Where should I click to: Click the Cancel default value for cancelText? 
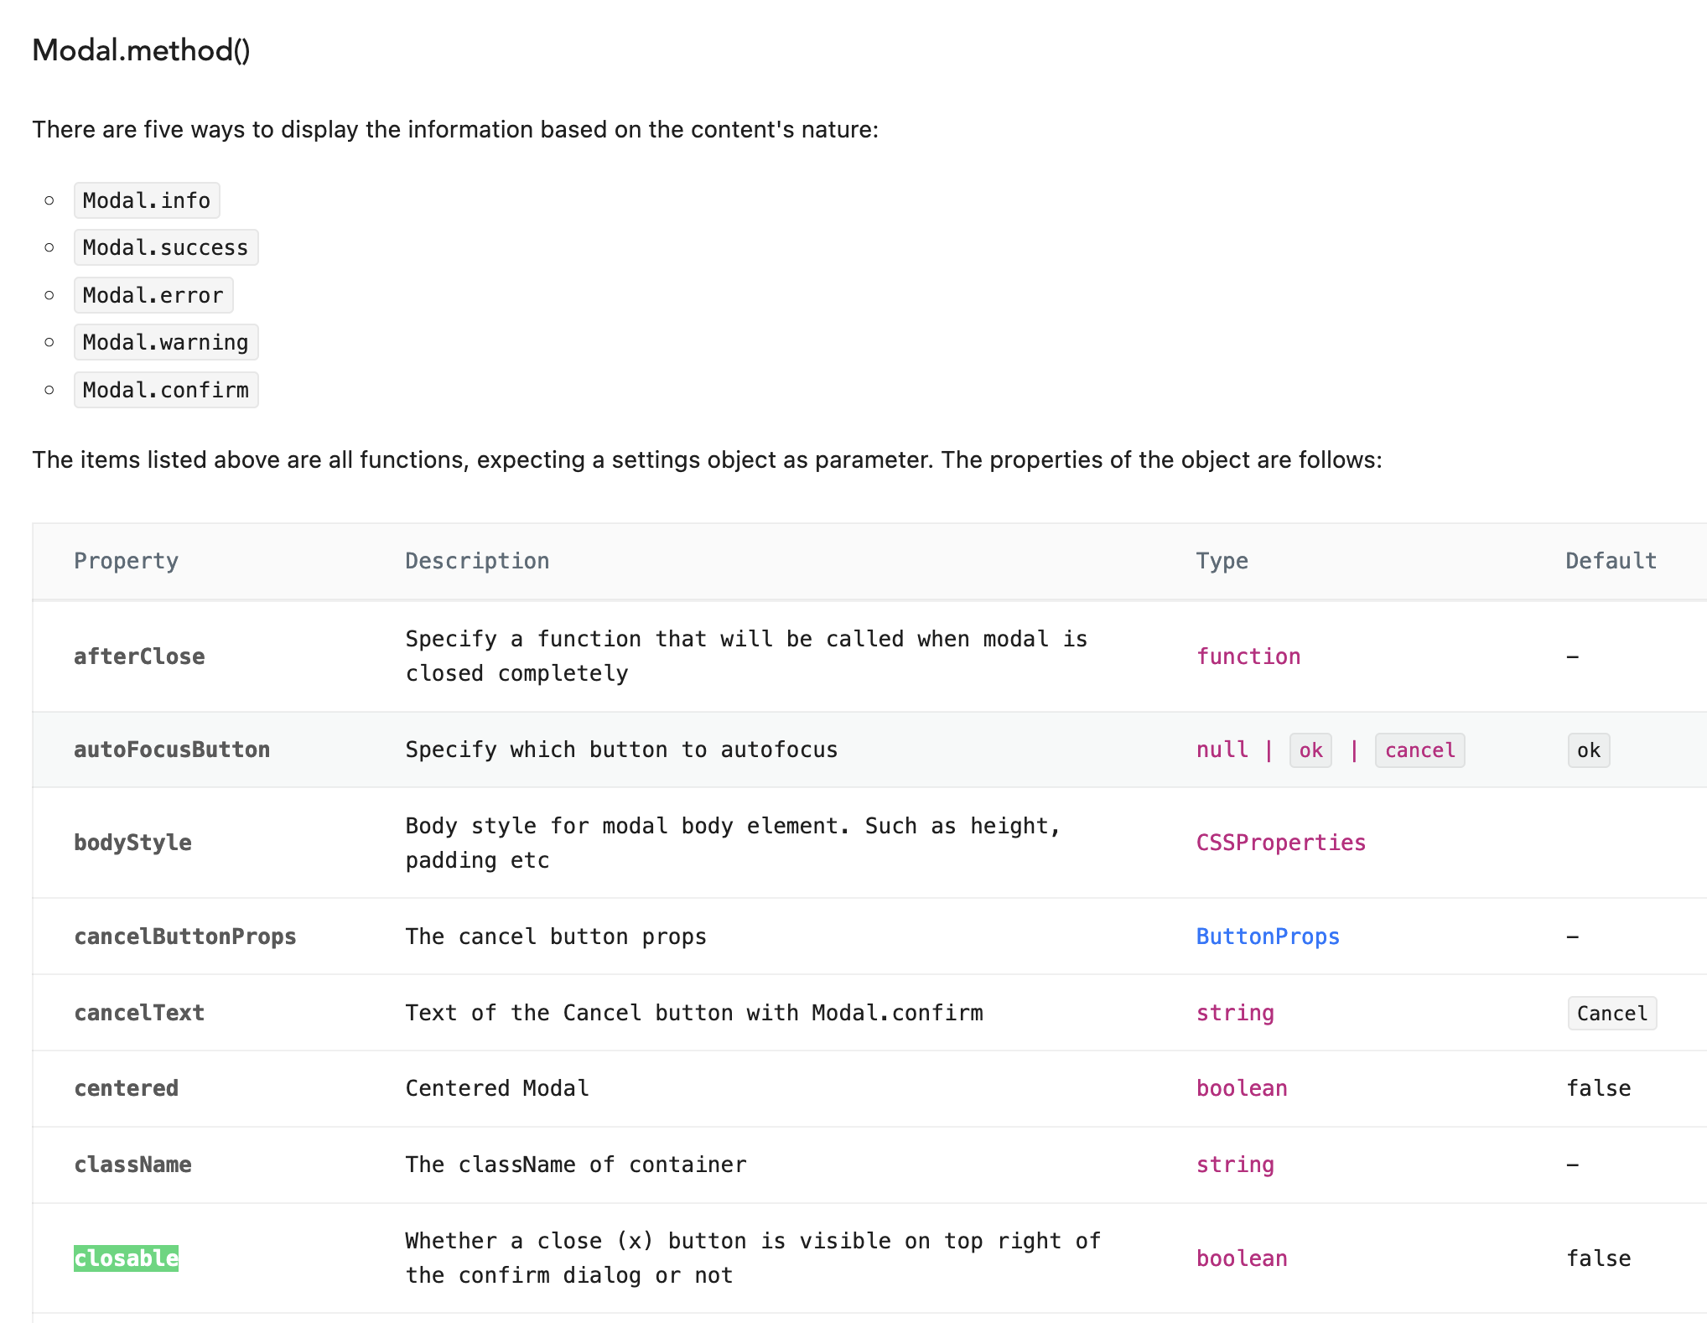tap(1611, 1012)
